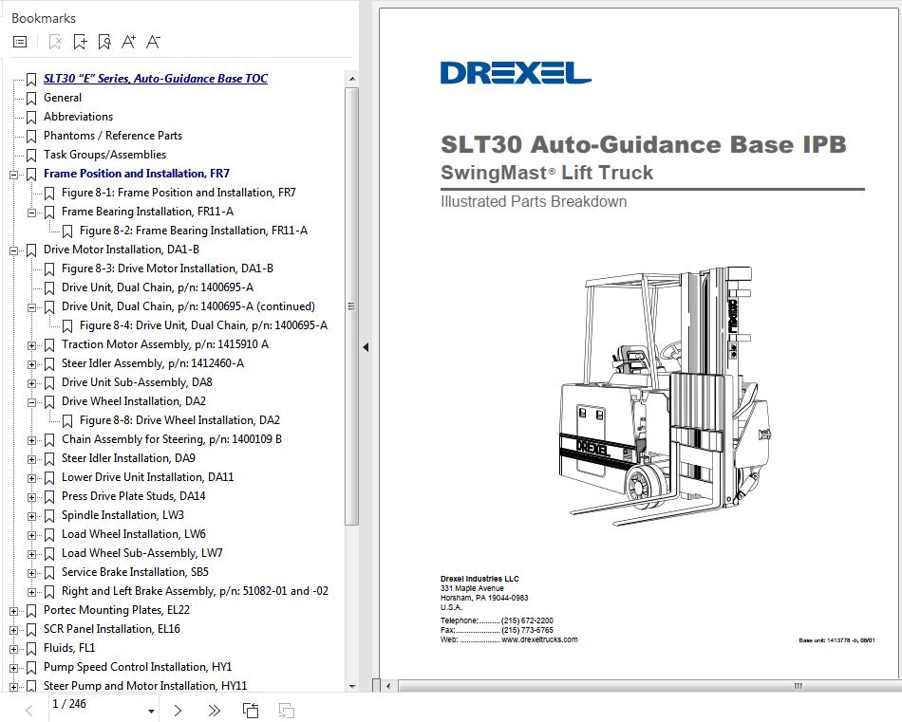The height and width of the screenshot is (722, 902).
Task: Collapse the bookmarks panel with the arrow
Action: [366, 347]
